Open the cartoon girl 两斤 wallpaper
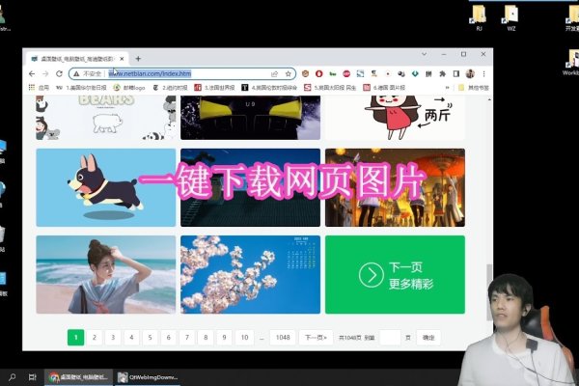579x386 pixels. click(x=395, y=118)
